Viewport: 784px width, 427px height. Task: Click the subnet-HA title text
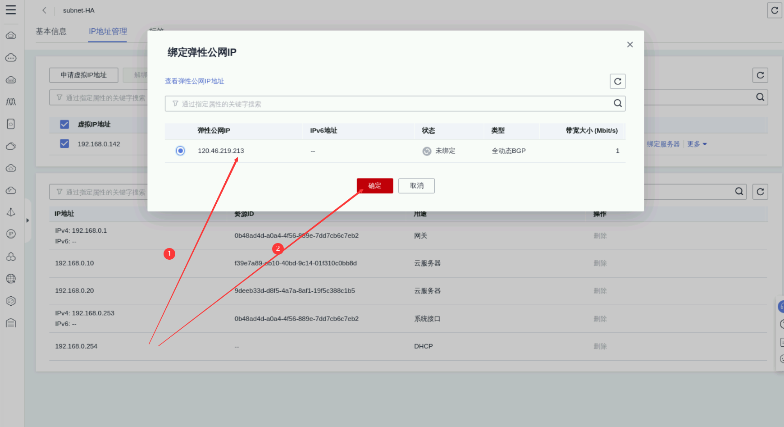(x=79, y=10)
